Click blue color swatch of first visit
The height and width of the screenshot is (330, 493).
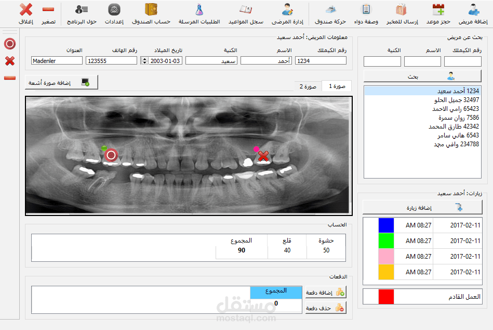[x=386, y=225]
